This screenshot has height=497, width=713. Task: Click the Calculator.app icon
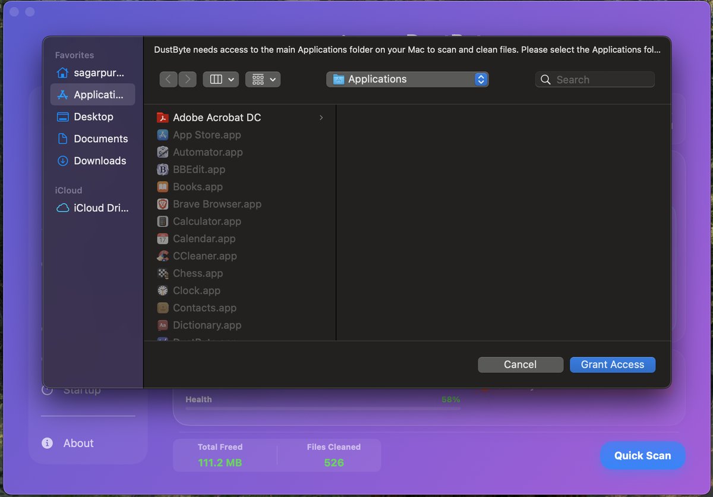pos(163,221)
